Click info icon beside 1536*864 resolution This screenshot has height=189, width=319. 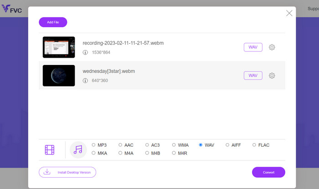(x=85, y=53)
